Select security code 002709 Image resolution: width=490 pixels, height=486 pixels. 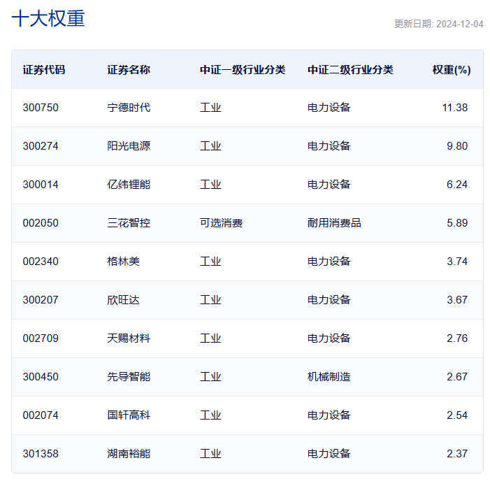[x=41, y=338]
